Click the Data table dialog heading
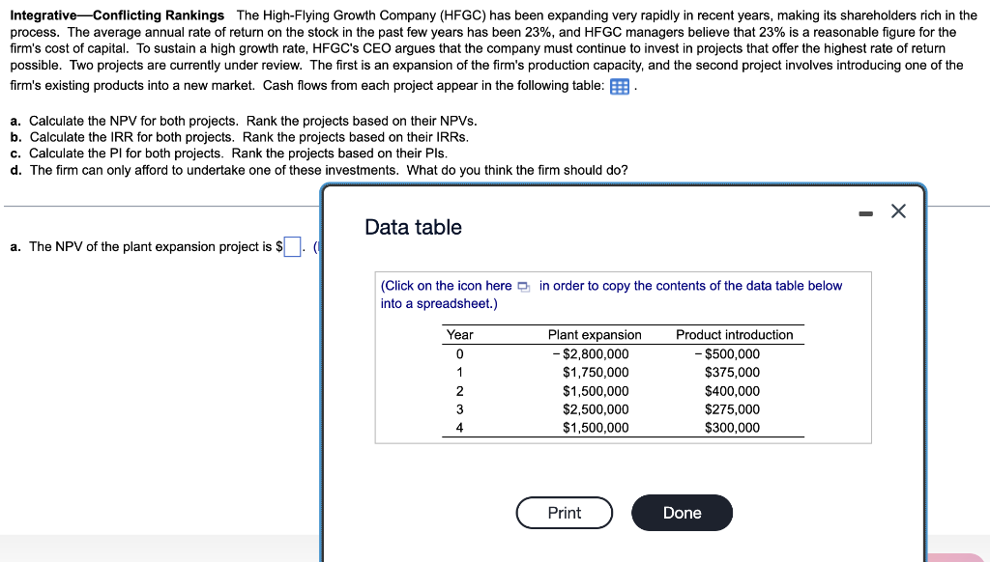 pyautogui.click(x=414, y=227)
